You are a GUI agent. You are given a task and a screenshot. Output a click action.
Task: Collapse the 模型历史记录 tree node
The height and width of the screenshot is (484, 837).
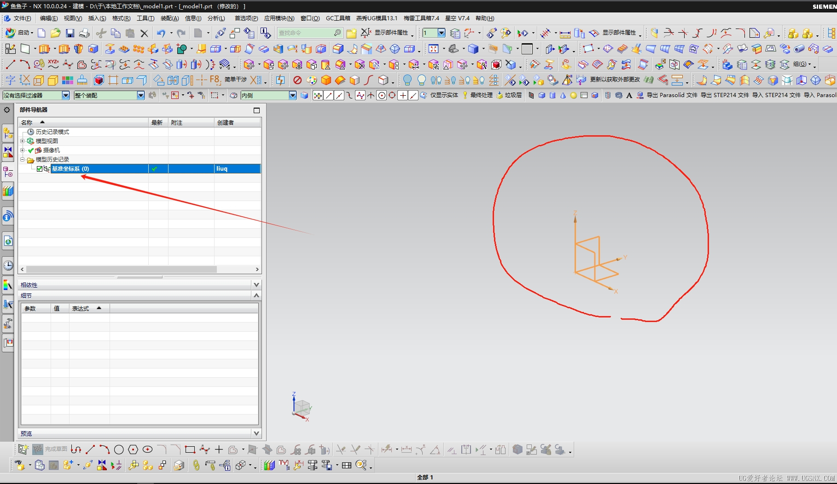22,159
